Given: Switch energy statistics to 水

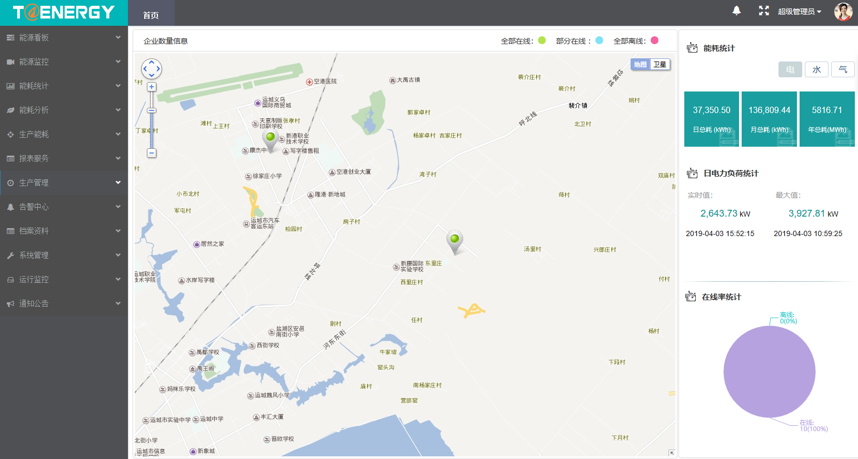Looking at the screenshot, I should pyautogui.click(x=816, y=69).
